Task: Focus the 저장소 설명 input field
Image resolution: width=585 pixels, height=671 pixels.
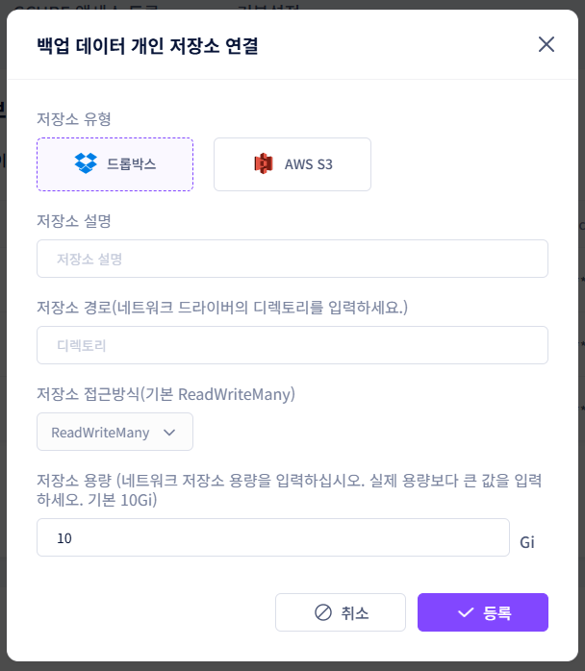Action: pyautogui.click(x=292, y=259)
